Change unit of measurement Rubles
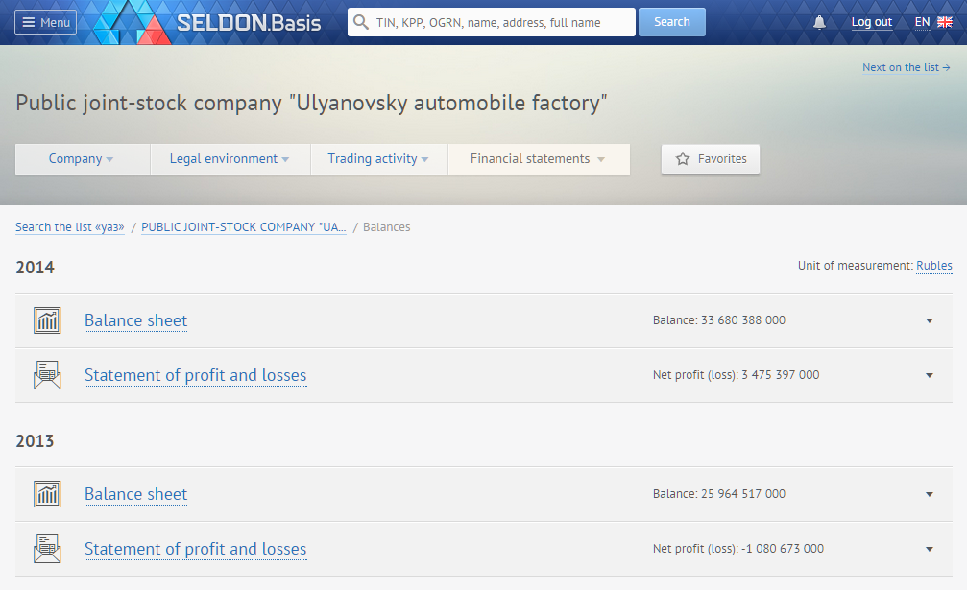Screen dimensions: 967x590 point(933,266)
